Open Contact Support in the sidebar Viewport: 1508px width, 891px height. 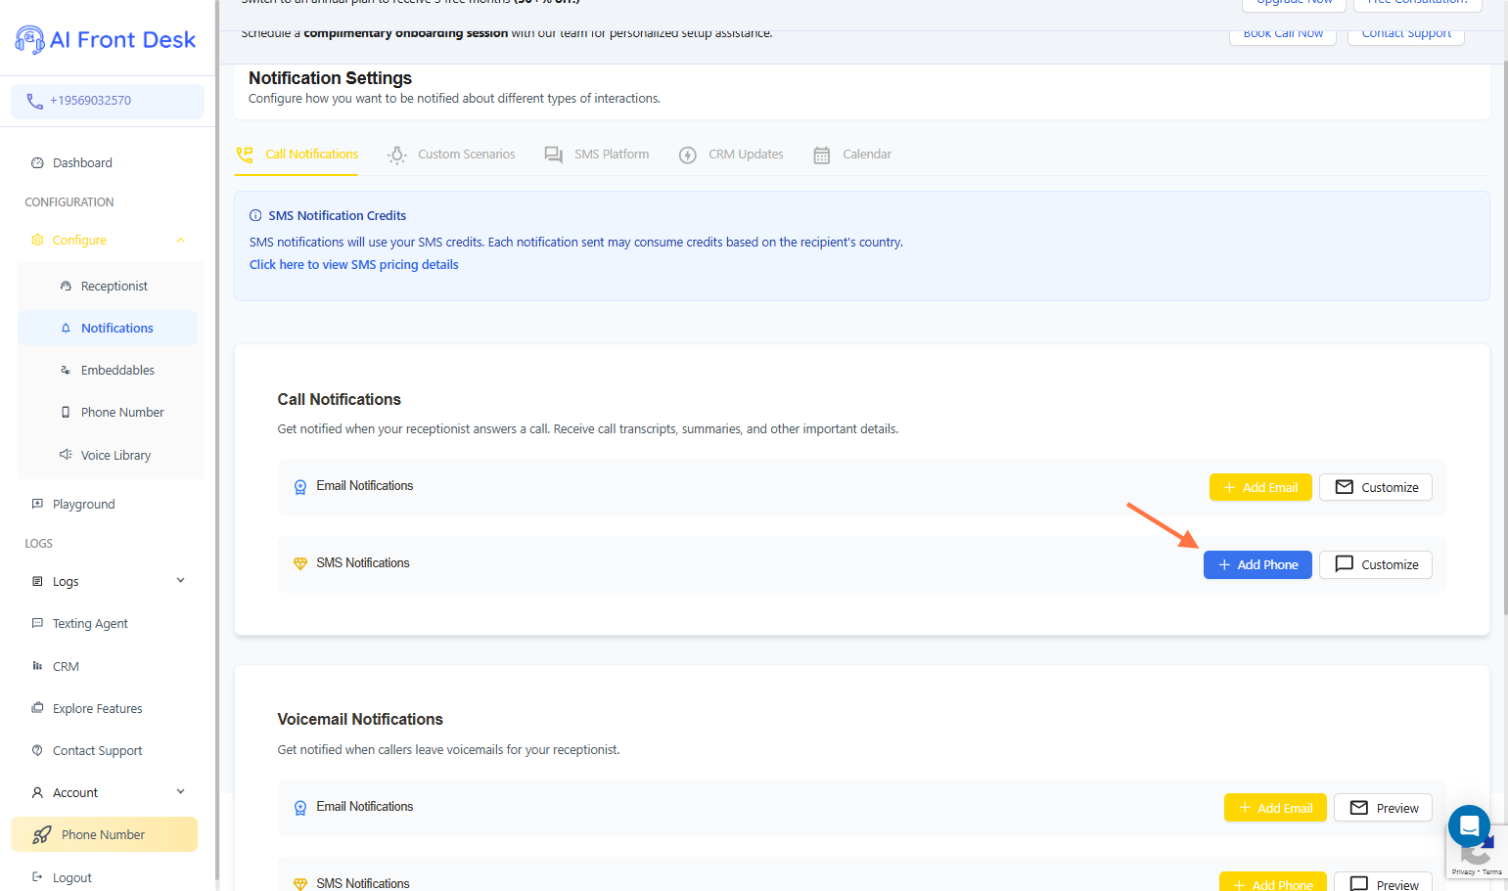(x=98, y=751)
